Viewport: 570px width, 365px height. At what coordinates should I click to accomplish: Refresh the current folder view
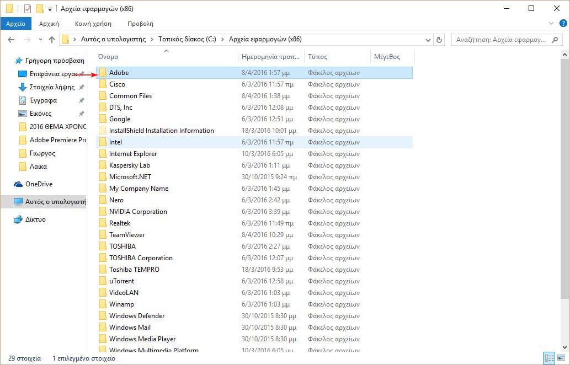tap(439, 40)
